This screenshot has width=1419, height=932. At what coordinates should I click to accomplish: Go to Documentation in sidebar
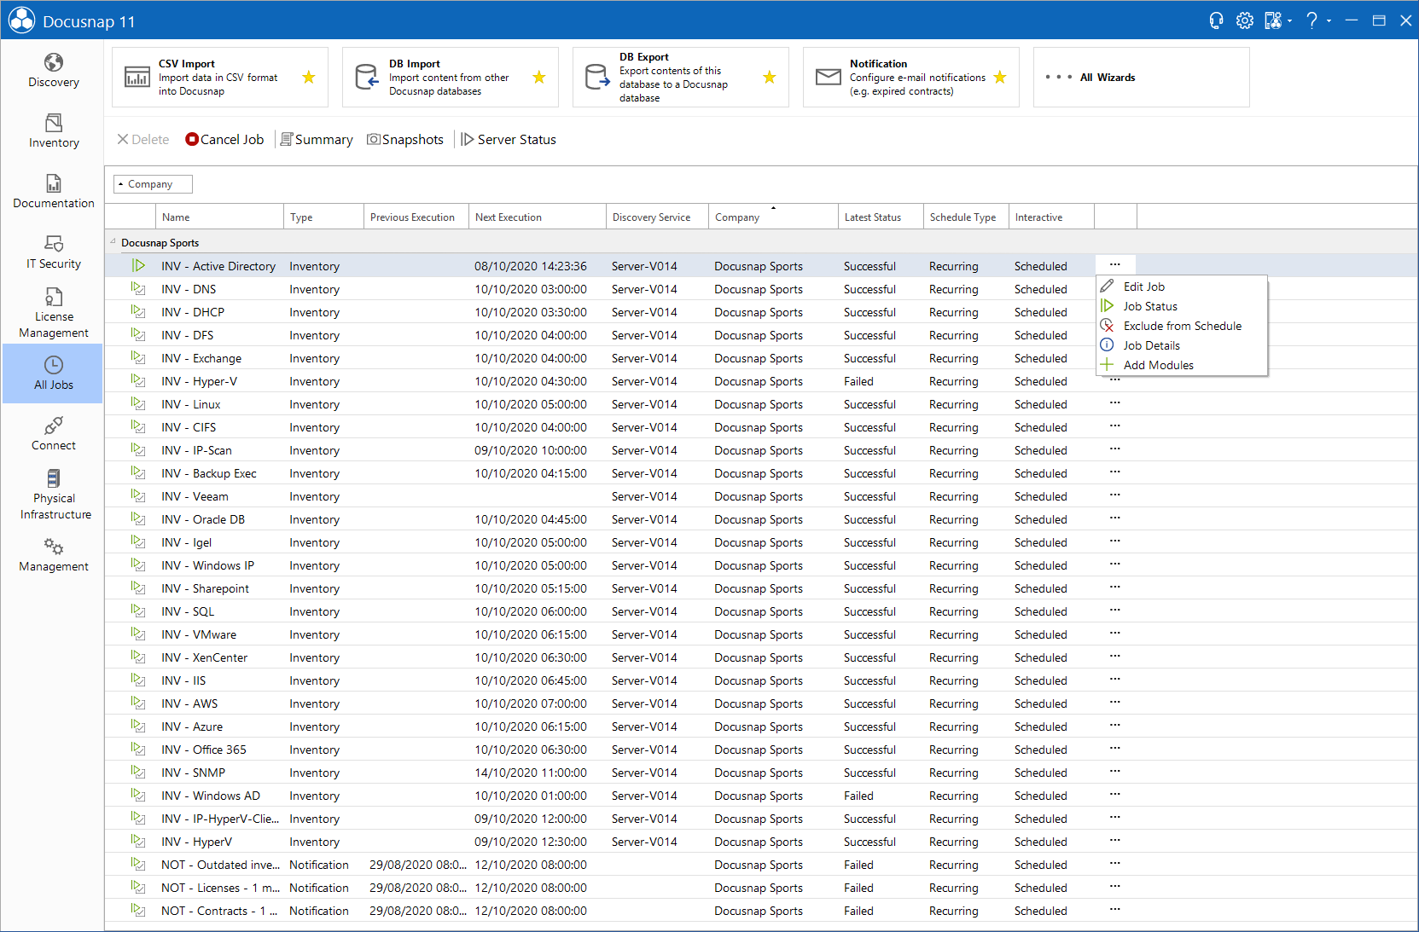click(53, 192)
